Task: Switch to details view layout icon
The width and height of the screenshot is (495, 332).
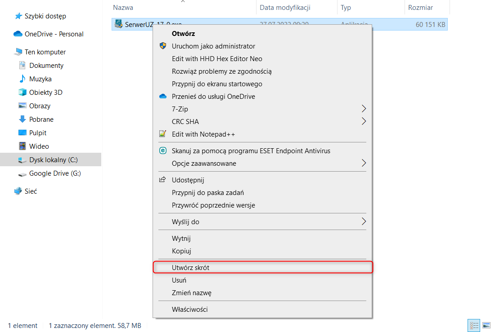Action: coord(474,325)
